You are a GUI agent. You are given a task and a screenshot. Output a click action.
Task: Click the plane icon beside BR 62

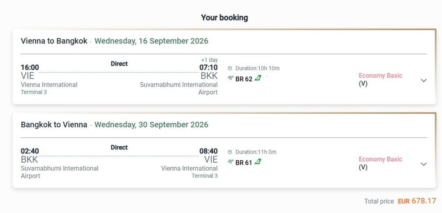pyautogui.click(x=231, y=78)
